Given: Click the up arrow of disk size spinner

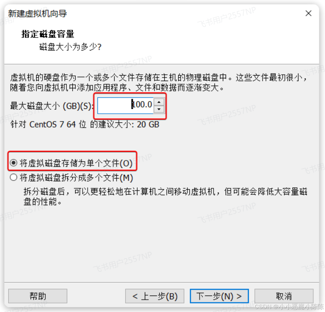Looking at the screenshot, I should [x=159, y=102].
